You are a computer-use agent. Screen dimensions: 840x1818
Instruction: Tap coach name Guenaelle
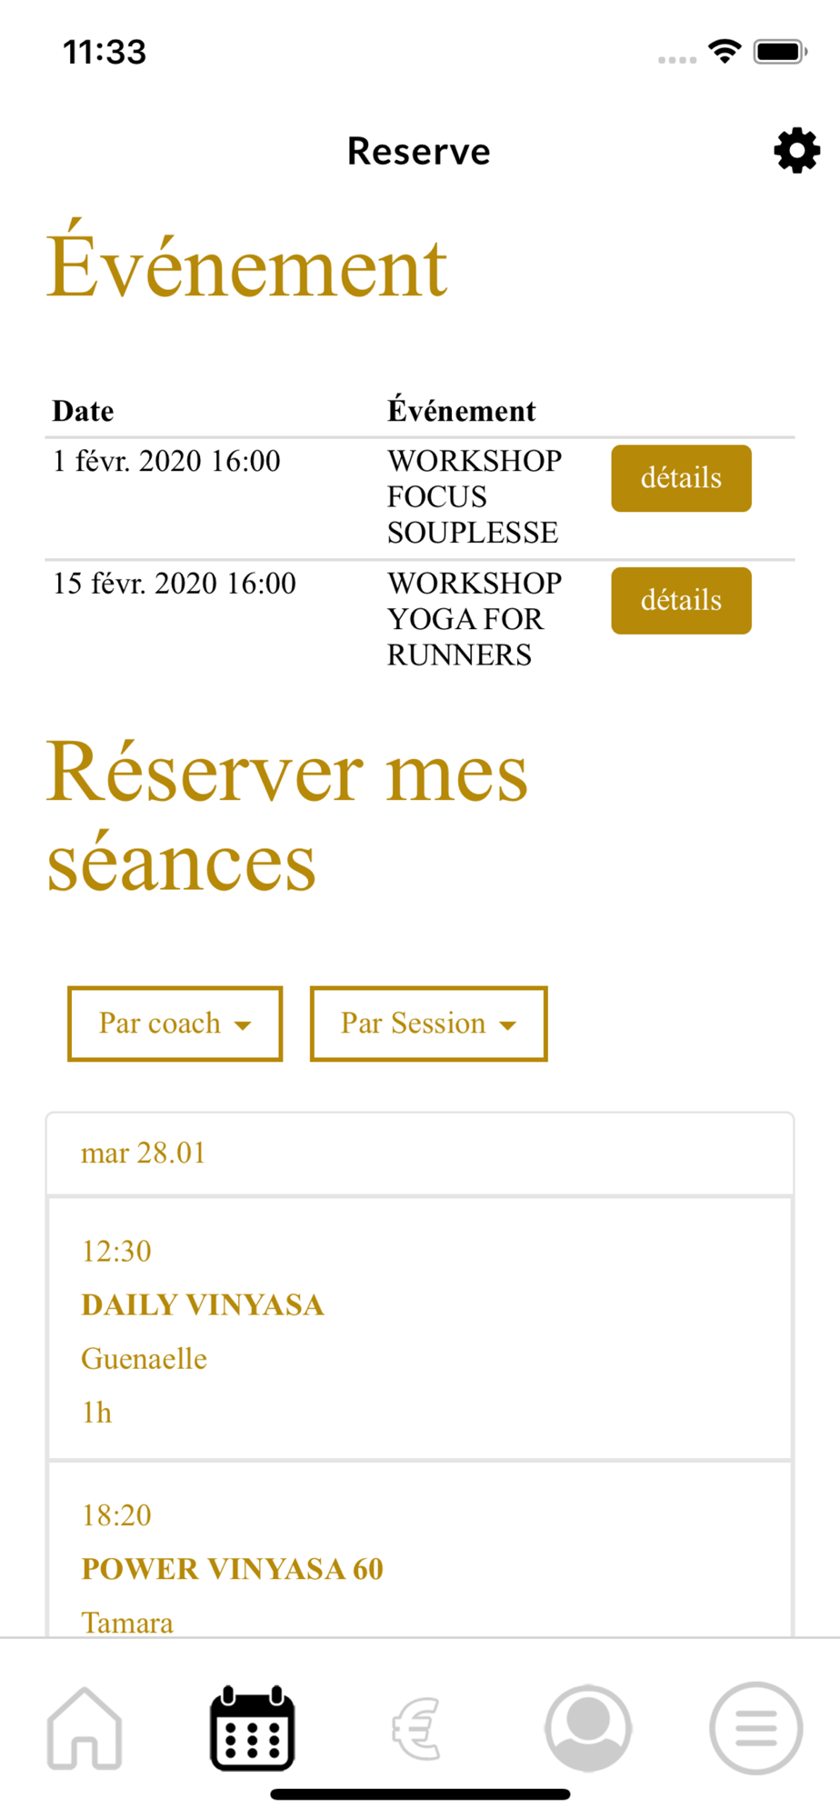click(x=145, y=1359)
